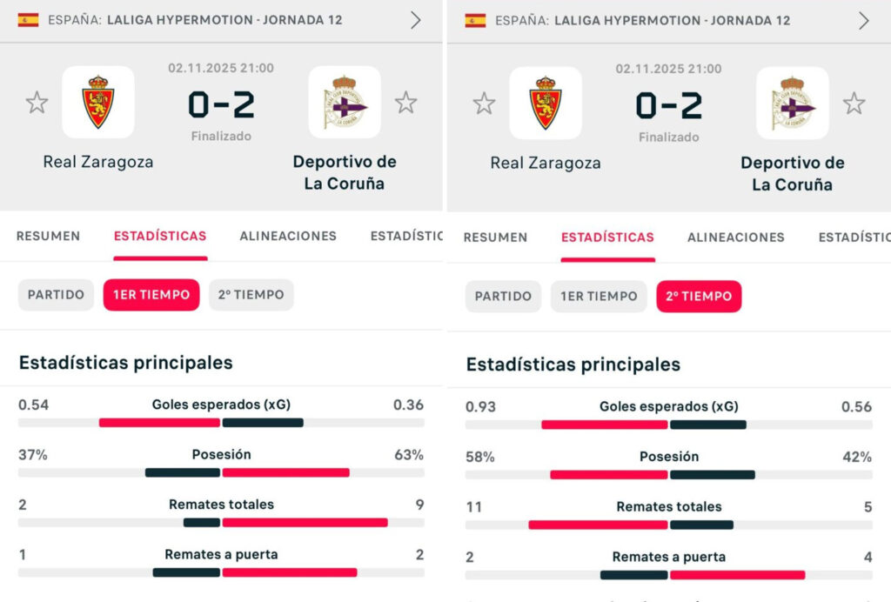This screenshot has height=602, width=891.
Task: Star Deportivo de La Coruña in right panel
Action: point(854,104)
